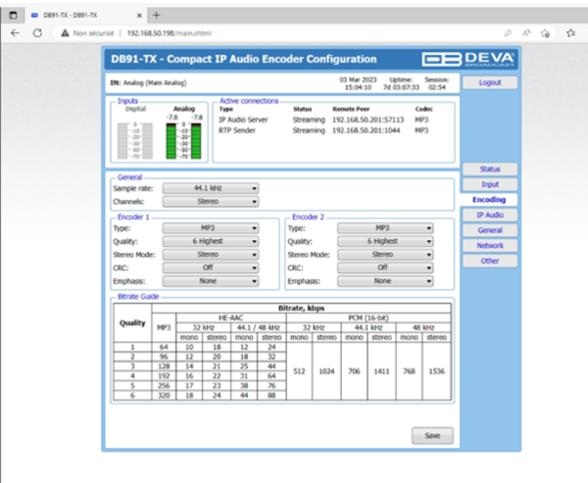Viewport: 588px width, 483px height.
Task: Click the PCM (16-bit) column header
Action: pyautogui.click(x=368, y=318)
